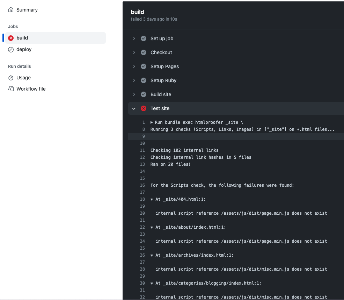Click log line number 20
The width and height of the screenshot is (344, 300).
pyautogui.click(x=142, y=213)
